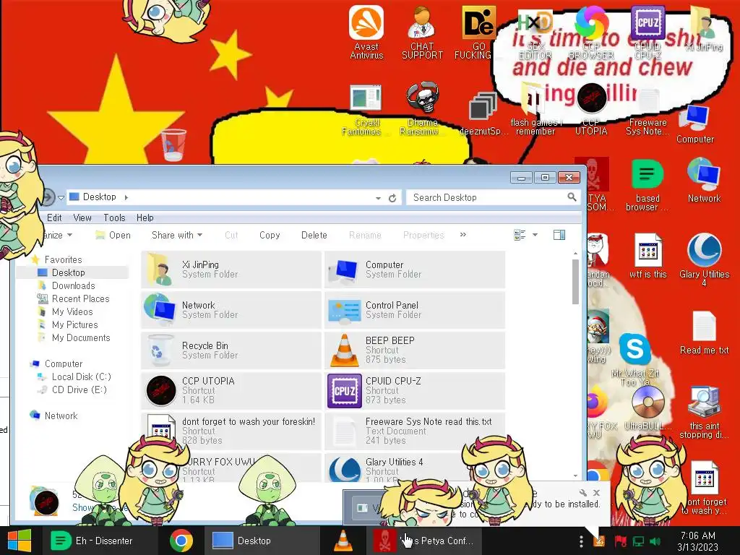Toggle the preview pane button
Image resolution: width=740 pixels, height=555 pixels.
(559, 235)
